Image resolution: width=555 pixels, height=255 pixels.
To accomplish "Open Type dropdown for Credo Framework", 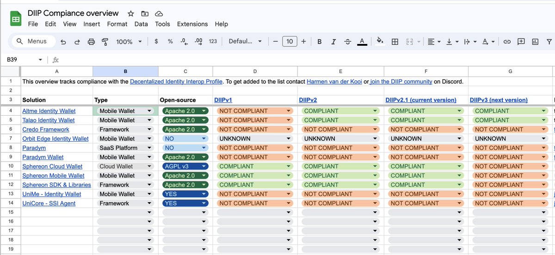I will click(x=149, y=130).
